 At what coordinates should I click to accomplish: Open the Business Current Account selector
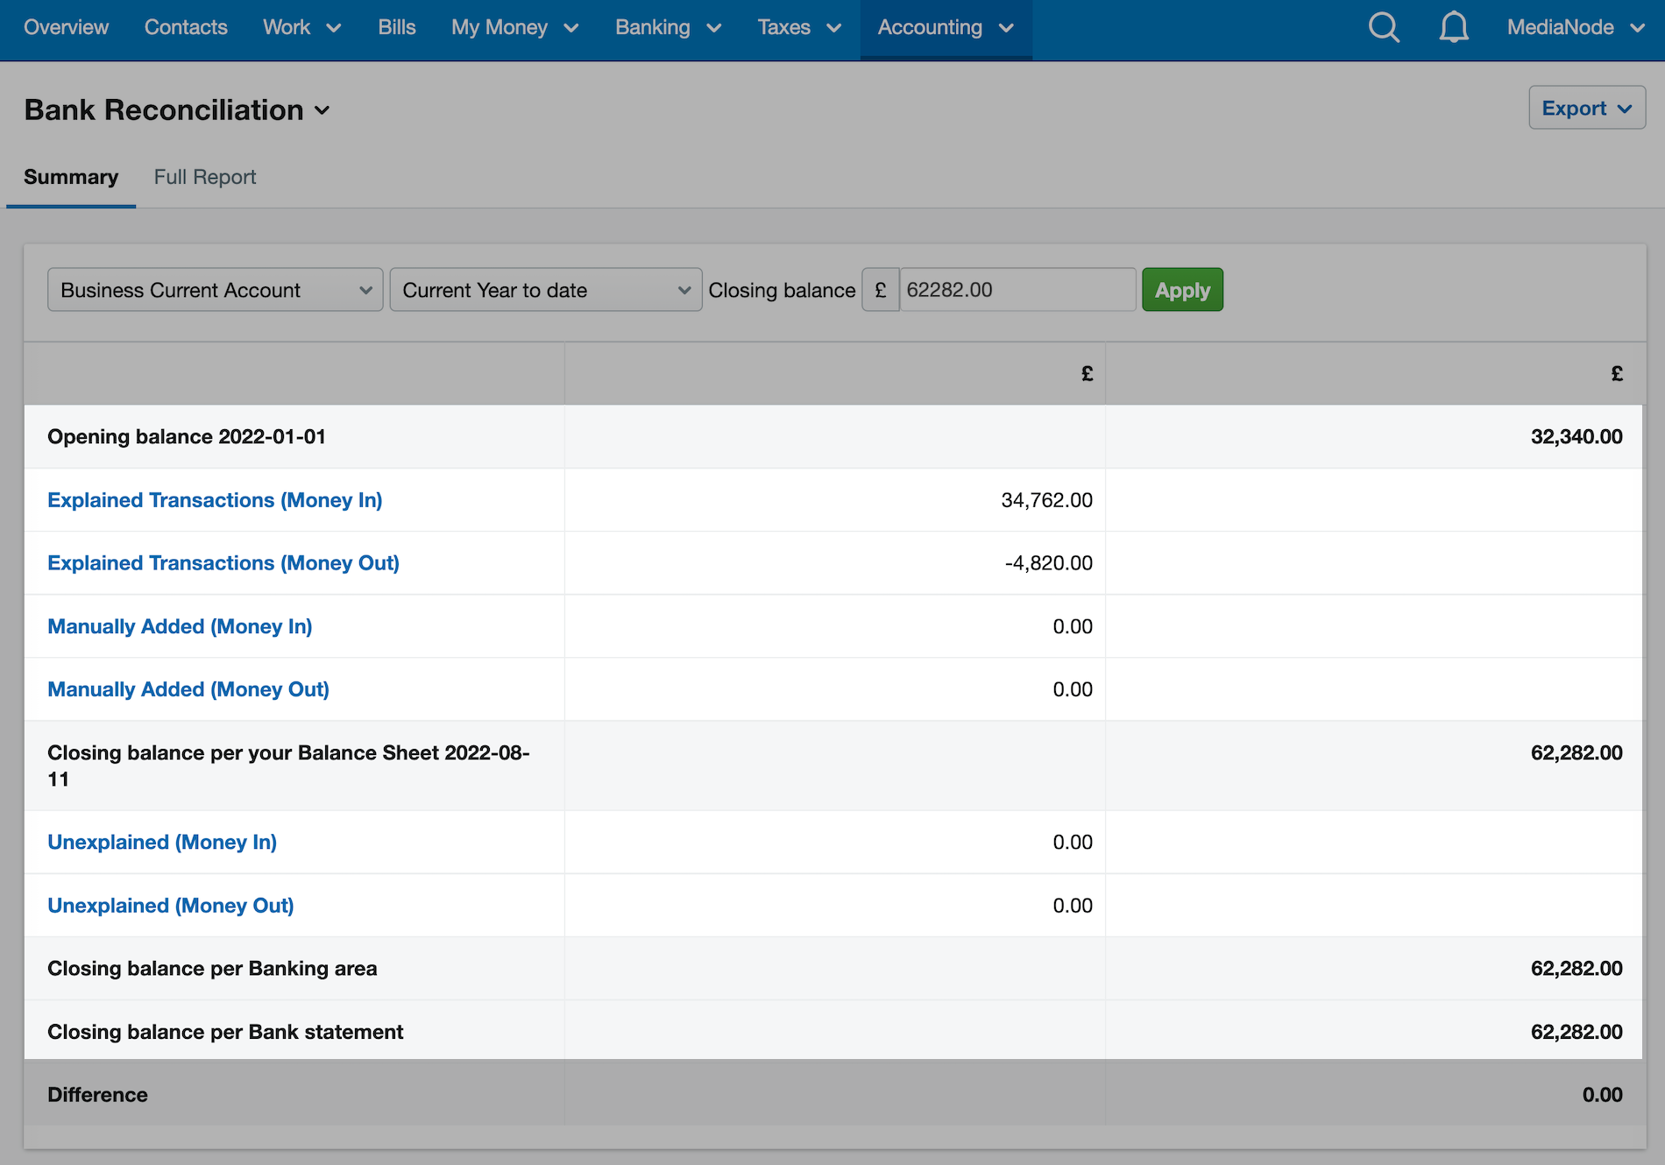coord(216,290)
